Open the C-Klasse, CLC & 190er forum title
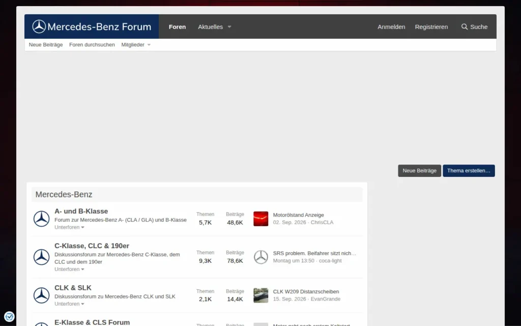Image resolution: width=521 pixels, height=326 pixels. tap(92, 246)
